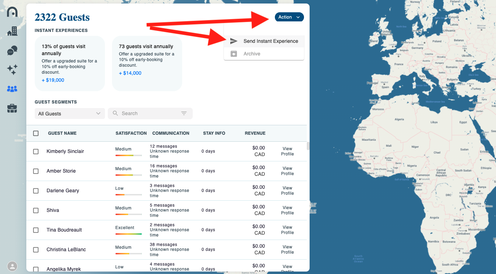View Profile for Amber Storie

(x=287, y=171)
